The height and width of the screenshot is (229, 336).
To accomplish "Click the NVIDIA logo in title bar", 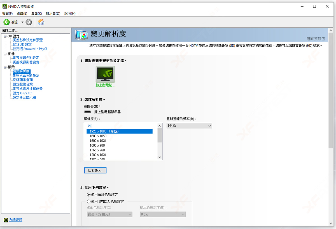I will click(4, 6).
